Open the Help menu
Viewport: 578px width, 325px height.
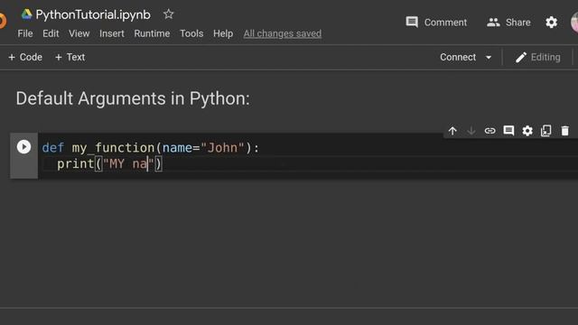[x=223, y=33]
